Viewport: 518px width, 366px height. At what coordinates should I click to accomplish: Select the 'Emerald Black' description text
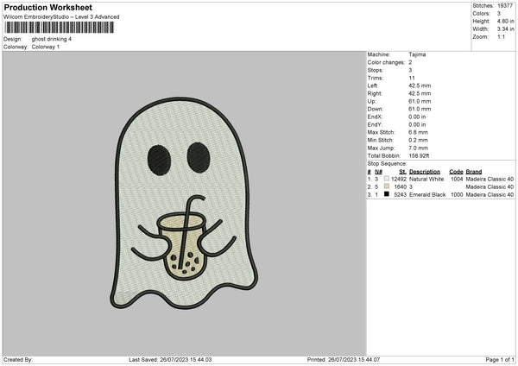[427, 194]
